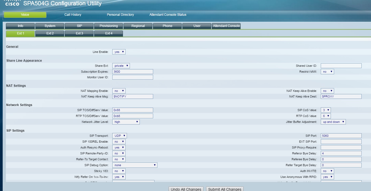Click the Referor Bye Delay field
The image size is (371, 191).
[x=341, y=153]
